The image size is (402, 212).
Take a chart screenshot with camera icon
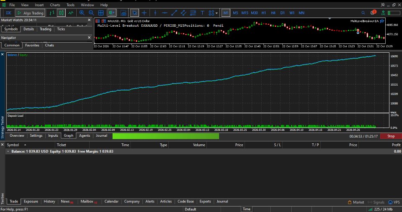tap(124, 13)
